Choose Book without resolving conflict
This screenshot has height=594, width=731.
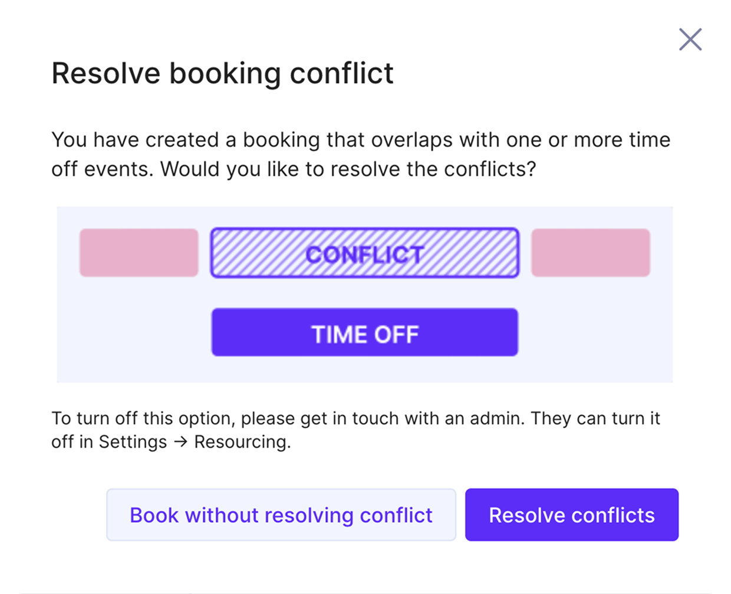coord(281,515)
